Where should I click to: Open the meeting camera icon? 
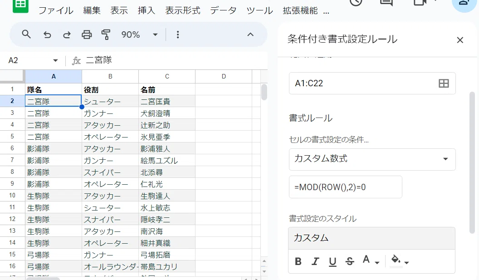[420, 2]
